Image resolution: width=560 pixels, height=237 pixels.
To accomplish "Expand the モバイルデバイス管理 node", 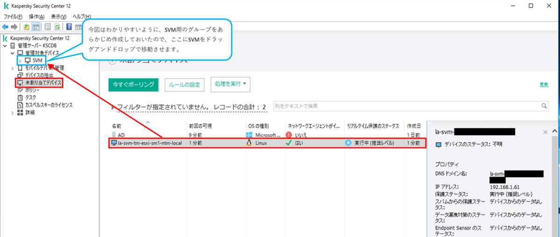I will point(13,68).
